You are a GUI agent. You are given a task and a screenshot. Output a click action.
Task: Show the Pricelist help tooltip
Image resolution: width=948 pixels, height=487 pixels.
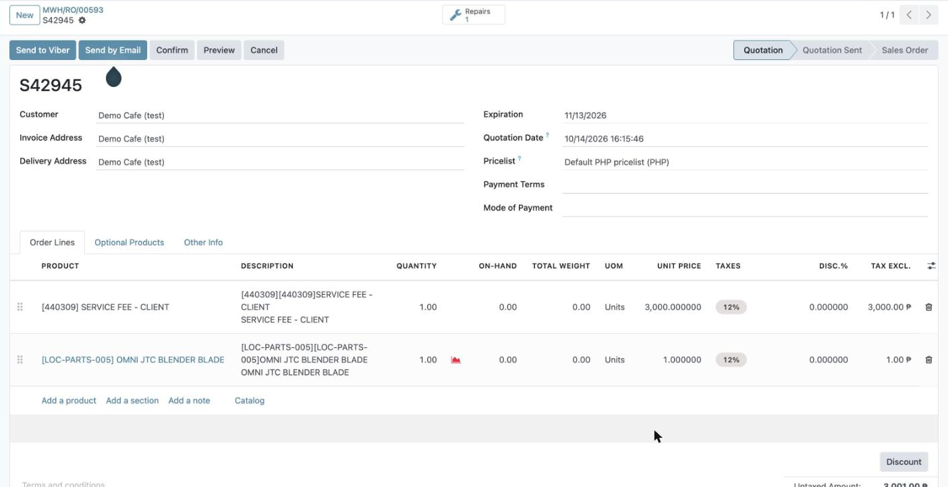pyautogui.click(x=520, y=159)
